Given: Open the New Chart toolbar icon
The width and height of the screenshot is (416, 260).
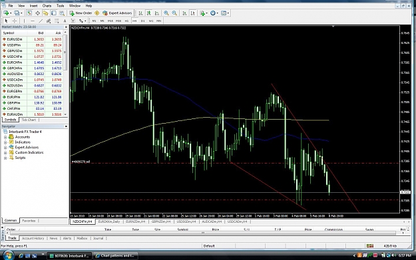Looking at the screenshot, I should coord(7,13).
